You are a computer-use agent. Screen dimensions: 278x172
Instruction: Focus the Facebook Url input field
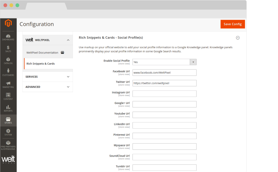[x=164, y=73]
